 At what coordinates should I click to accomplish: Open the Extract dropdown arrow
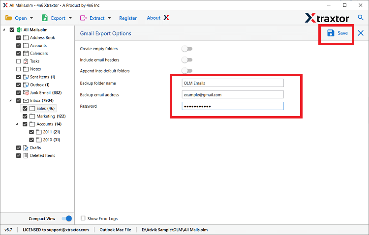pos(109,18)
